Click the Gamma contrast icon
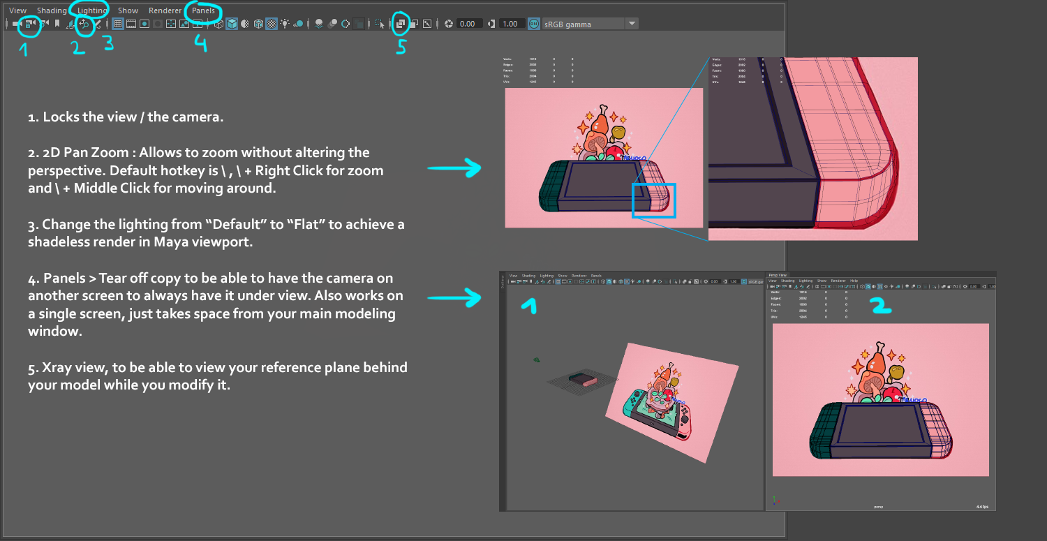The height and width of the screenshot is (541, 1047). [x=491, y=24]
